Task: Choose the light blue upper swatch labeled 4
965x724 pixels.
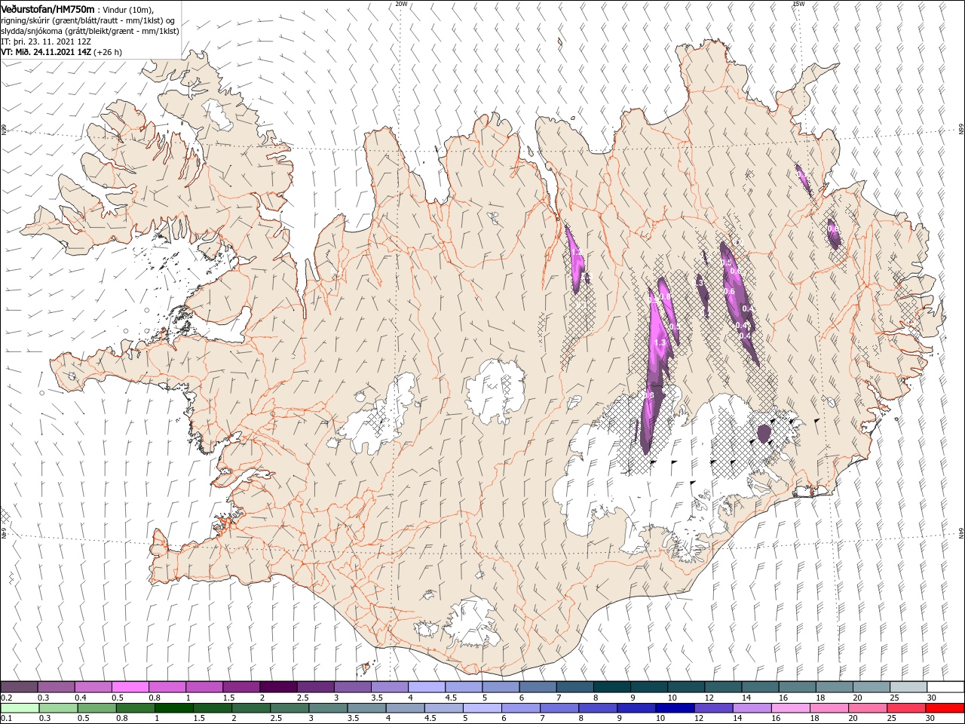Action: click(x=426, y=686)
